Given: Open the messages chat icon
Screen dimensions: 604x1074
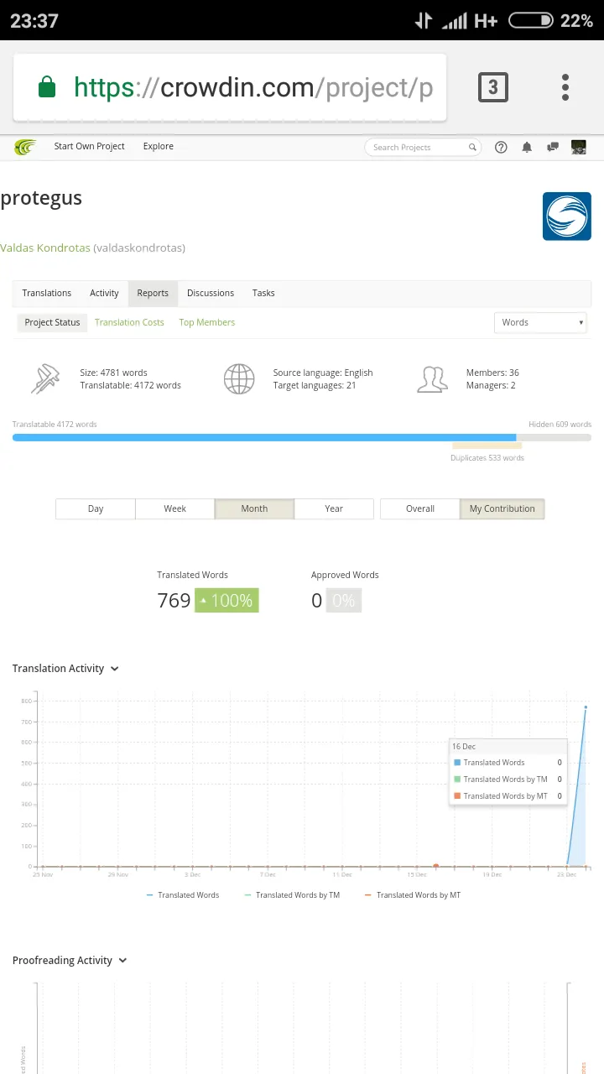Looking at the screenshot, I should point(553,147).
